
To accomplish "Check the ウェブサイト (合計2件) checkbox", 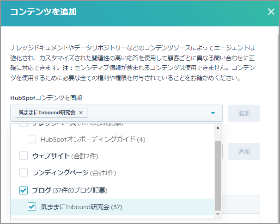I will (24, 156).
